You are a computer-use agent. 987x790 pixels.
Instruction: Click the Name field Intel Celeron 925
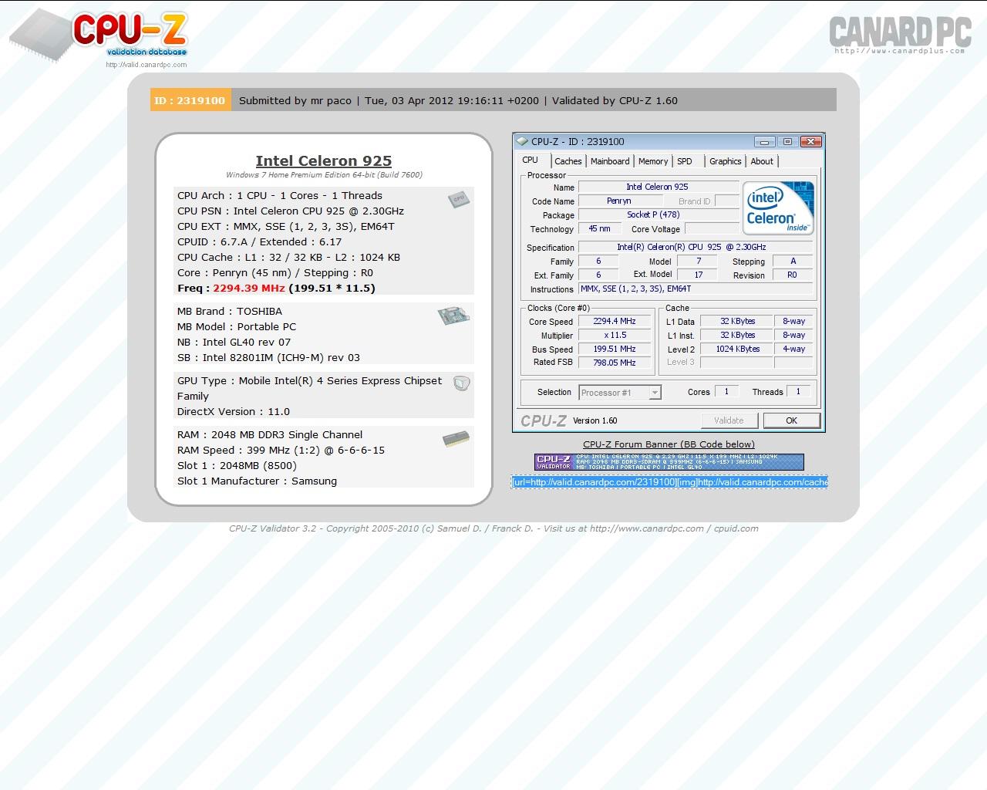[658, 187]
